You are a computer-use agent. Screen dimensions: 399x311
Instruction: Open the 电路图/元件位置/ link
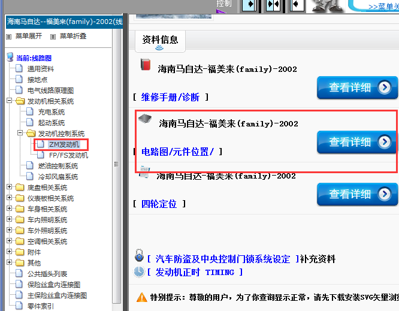coord(177,152)
